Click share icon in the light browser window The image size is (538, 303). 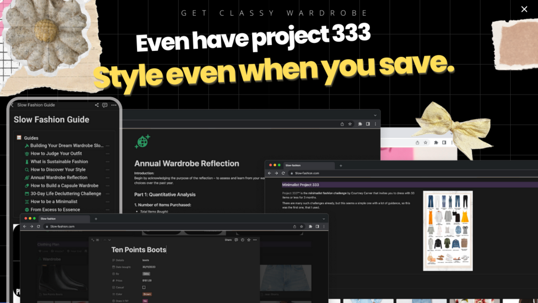pos(417,143)
